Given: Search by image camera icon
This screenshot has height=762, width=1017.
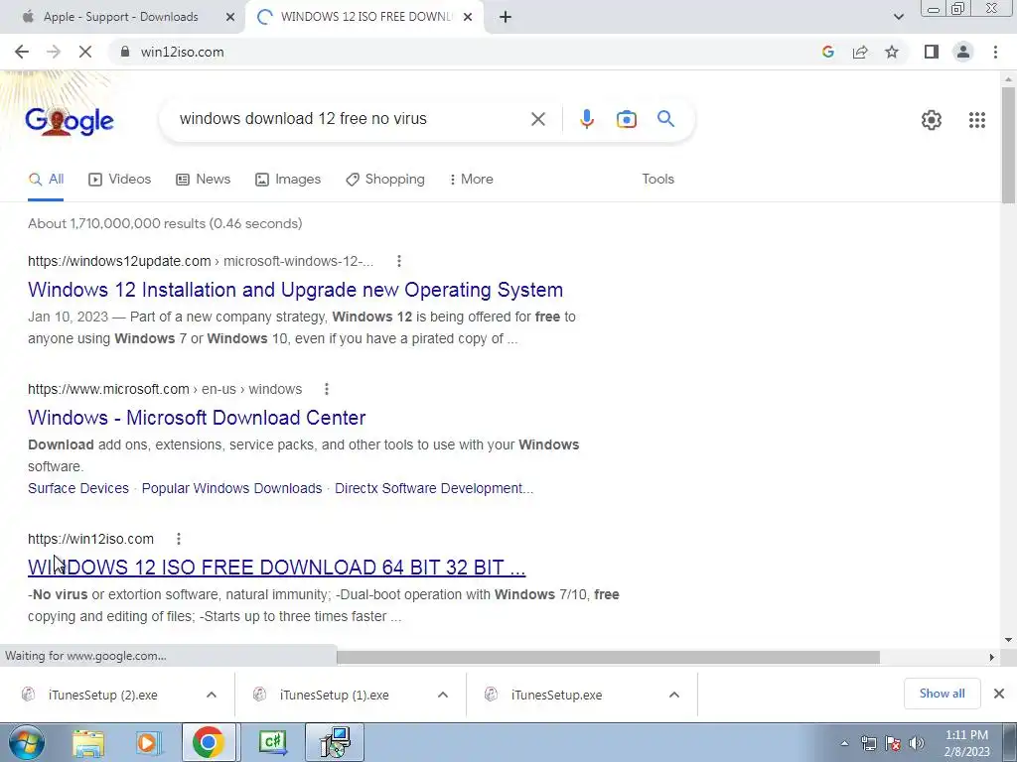Looking at the screenshot, I should click(627, 119).
